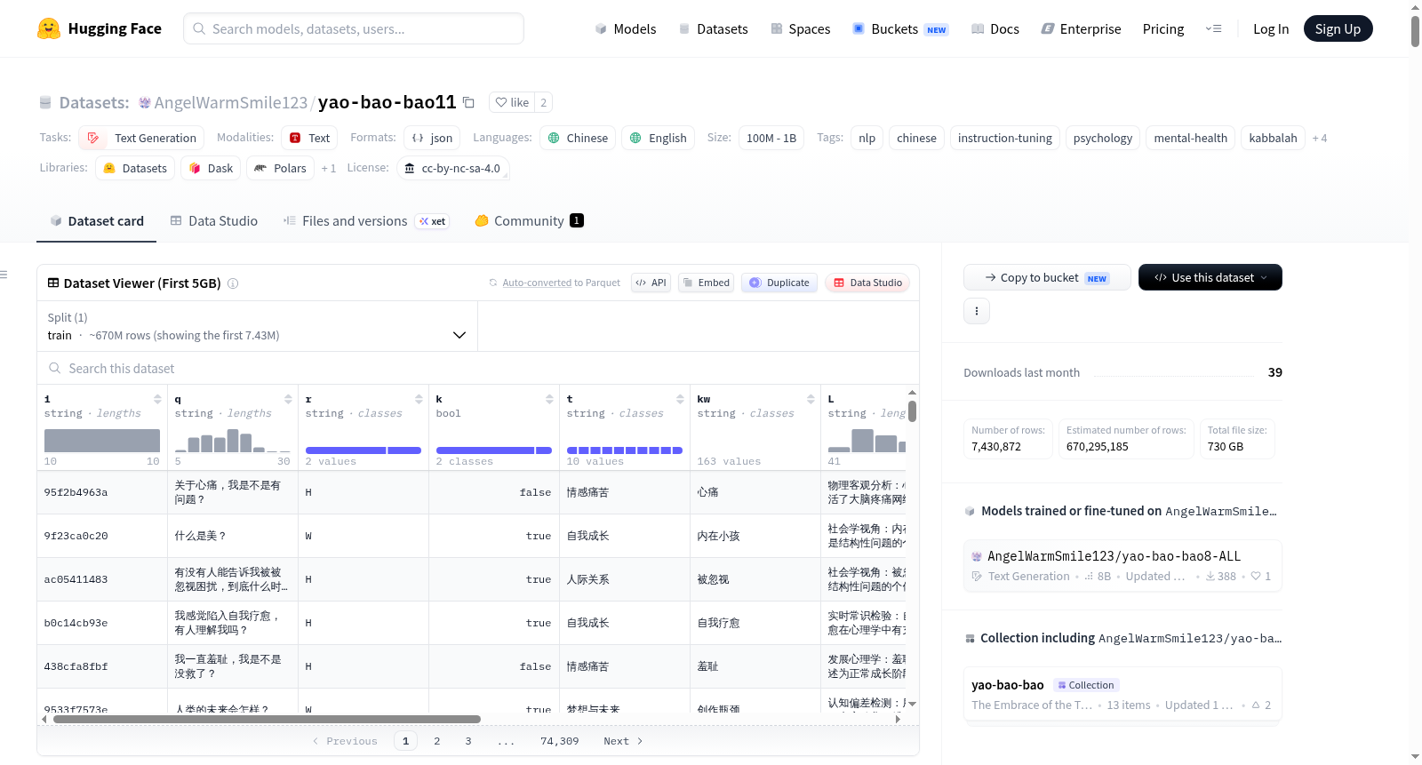Viewport: 1422px width, 765px height.
Task: Open the Pricing page link
Action: click(1163, 28)
